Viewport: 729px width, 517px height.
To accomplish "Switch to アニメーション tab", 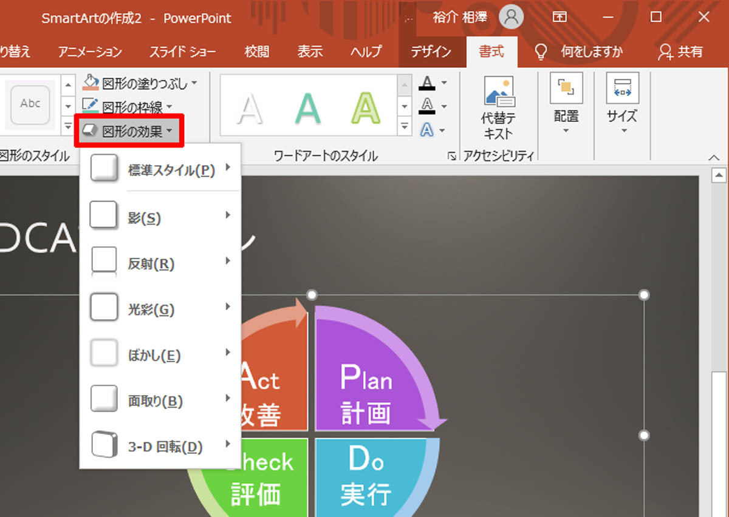I will [90, 52].
